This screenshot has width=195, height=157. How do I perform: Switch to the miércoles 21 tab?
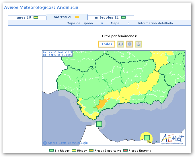tap(110, 17)
